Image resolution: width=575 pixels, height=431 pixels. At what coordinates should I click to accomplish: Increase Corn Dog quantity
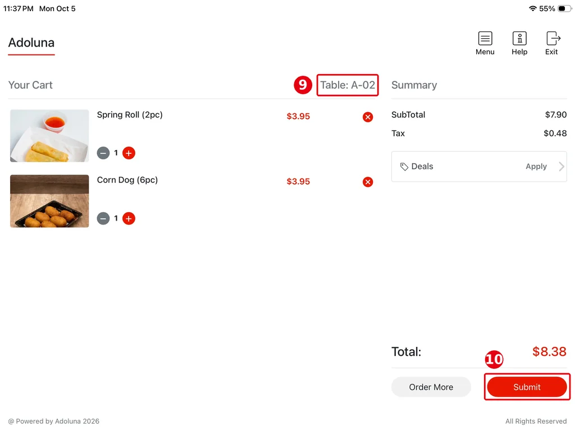click(x=129, y=218)
